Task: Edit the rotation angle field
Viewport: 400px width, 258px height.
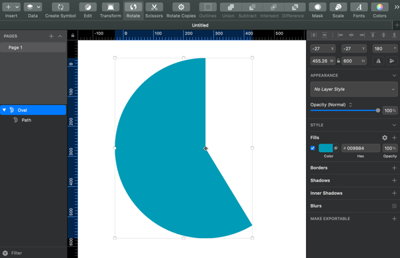Action: coord(385,49)
